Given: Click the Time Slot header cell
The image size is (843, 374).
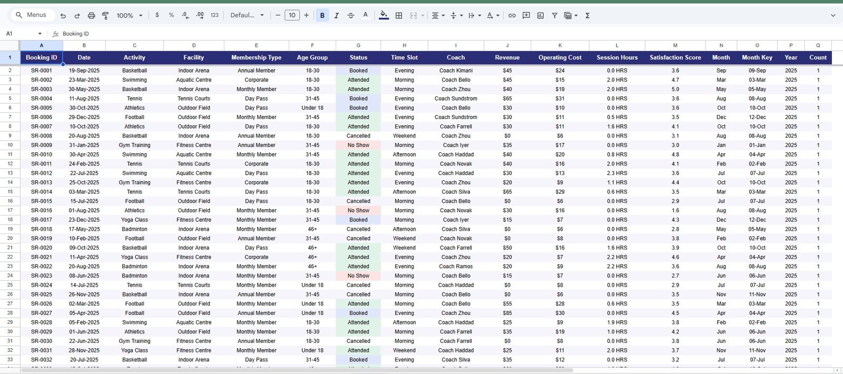Looking at the screenshot, I should [x=404, y=57].
